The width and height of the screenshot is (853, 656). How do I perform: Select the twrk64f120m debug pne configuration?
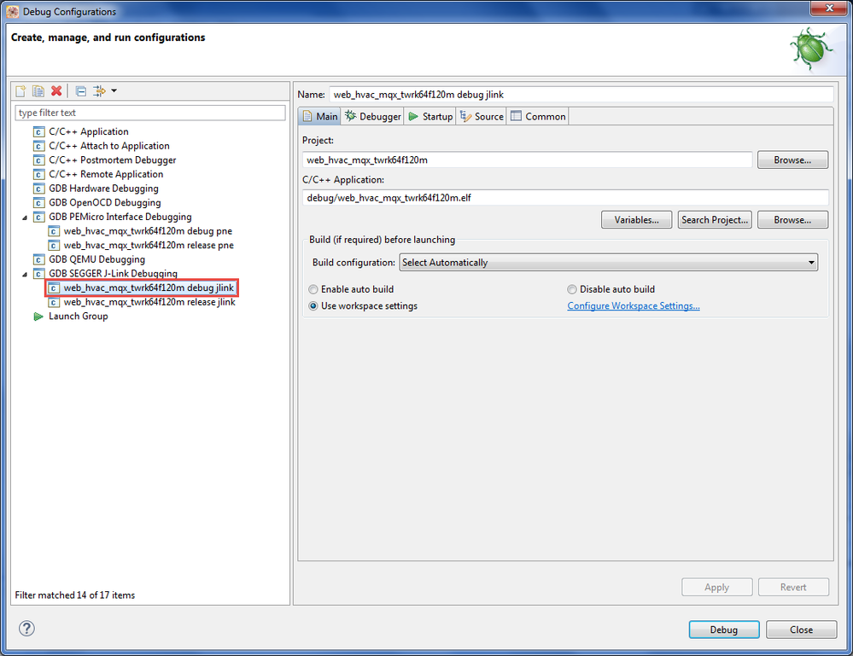(148, 231)
